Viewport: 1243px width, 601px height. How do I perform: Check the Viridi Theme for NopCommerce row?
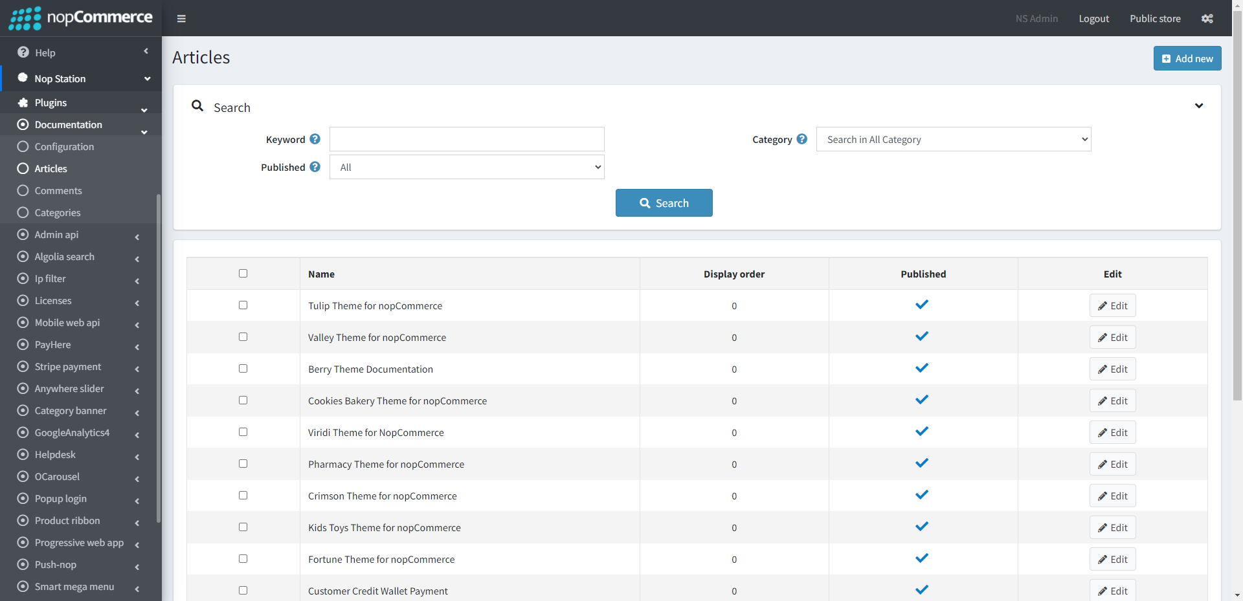pos(243,432)
